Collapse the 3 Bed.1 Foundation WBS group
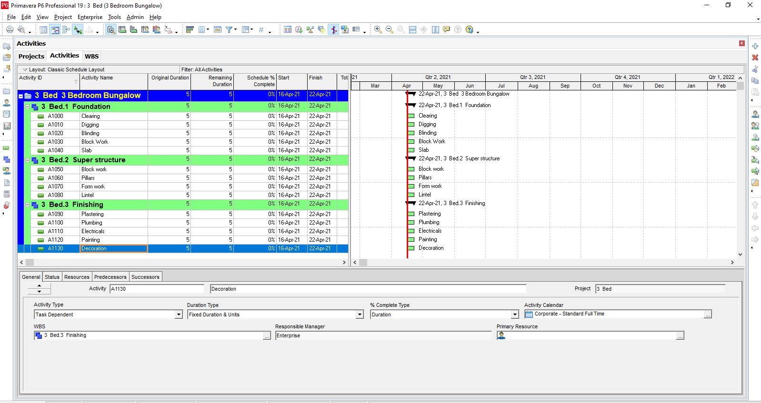761x403 pixels. (27, 107)
